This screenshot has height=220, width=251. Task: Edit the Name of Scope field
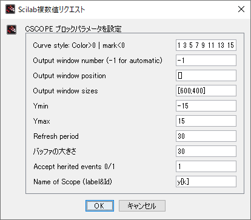[x=206, y=182]
